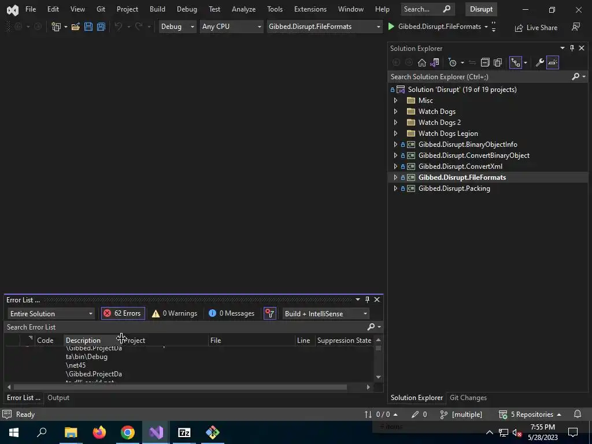The image size is (592, 444).
Task: Toggle the 62 Errors filter
Action: [123, 313]
